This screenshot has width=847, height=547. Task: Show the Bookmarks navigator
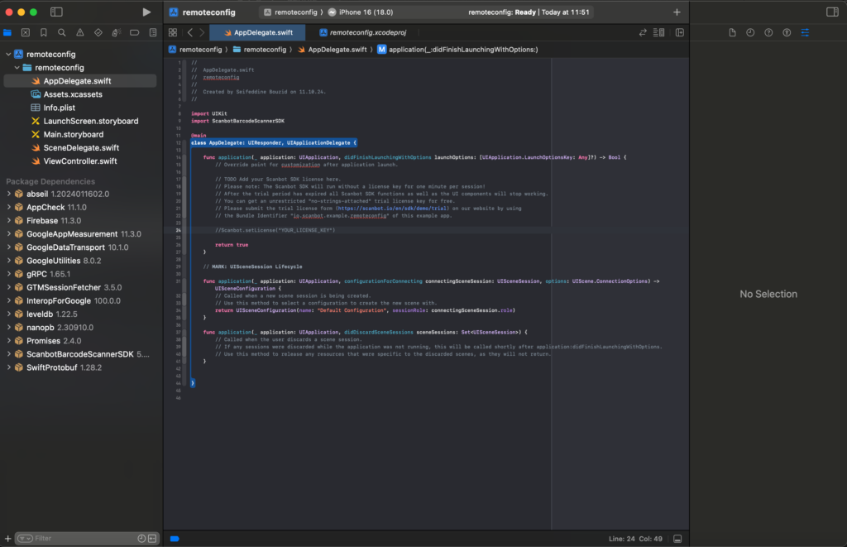tap(44, 32)
